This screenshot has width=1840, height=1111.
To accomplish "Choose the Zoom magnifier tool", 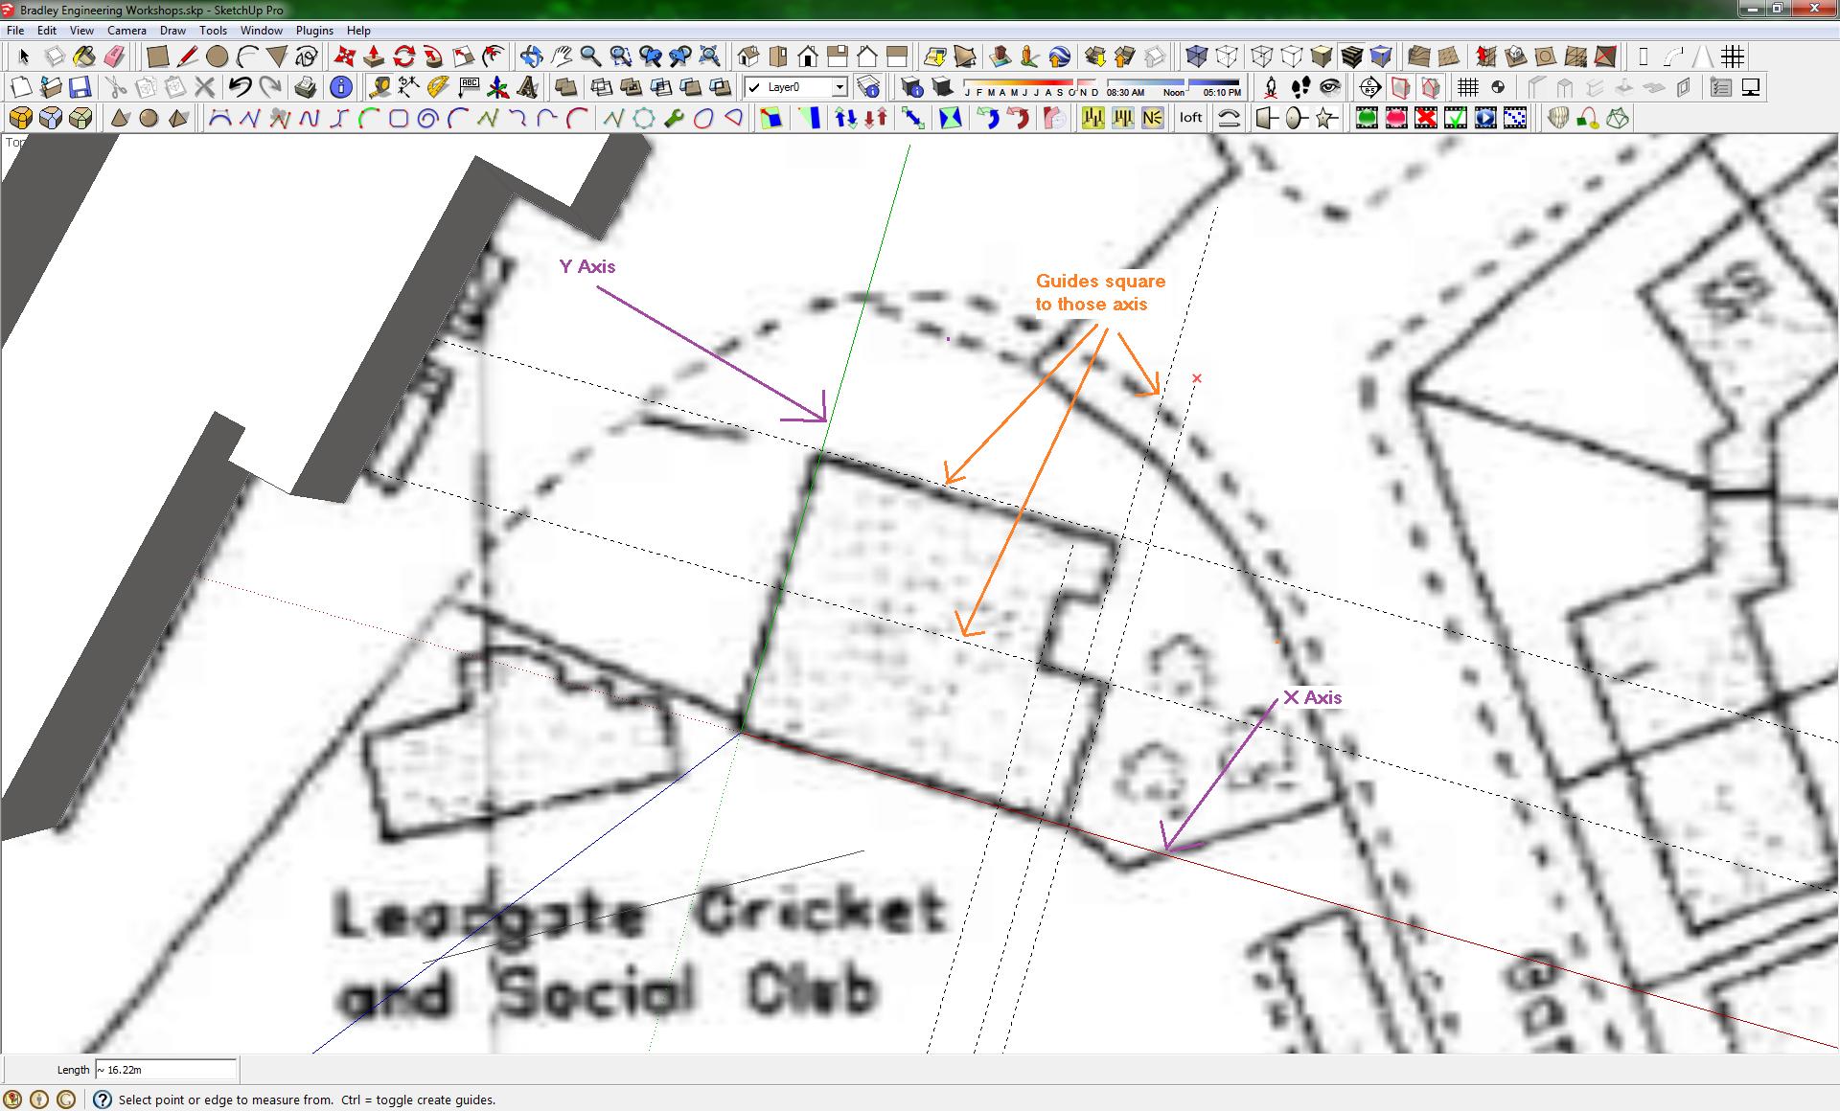I will [590, 57].
